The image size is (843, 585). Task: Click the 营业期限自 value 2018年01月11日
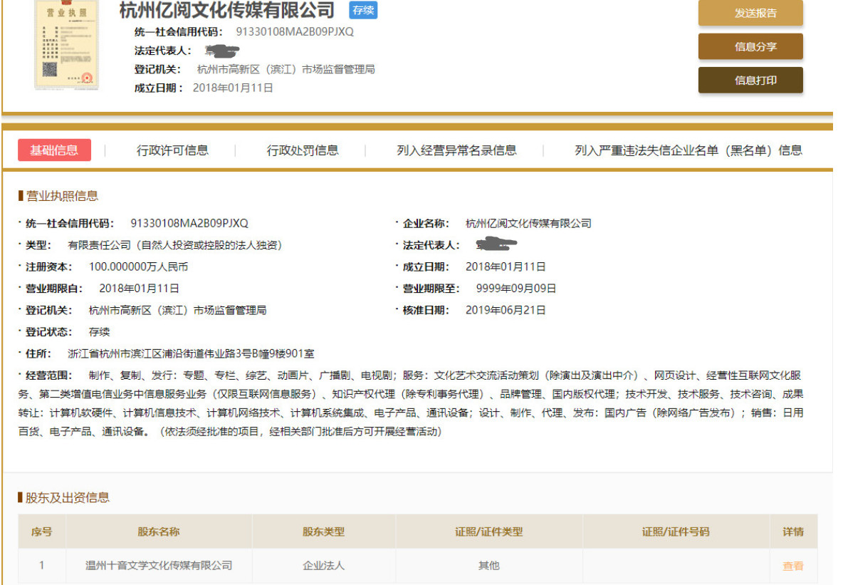coord(140,289)
